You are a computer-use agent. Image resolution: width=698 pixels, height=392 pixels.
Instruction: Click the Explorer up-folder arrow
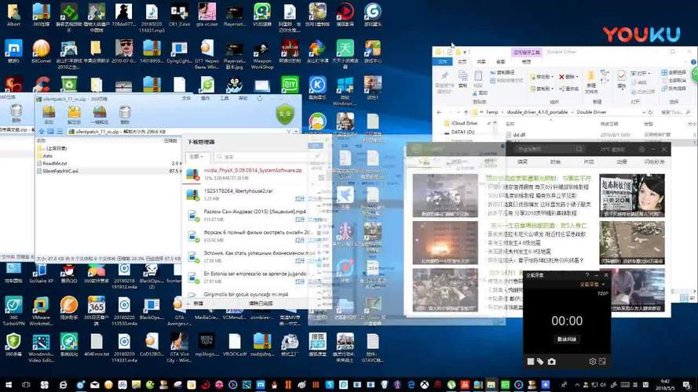466,112
